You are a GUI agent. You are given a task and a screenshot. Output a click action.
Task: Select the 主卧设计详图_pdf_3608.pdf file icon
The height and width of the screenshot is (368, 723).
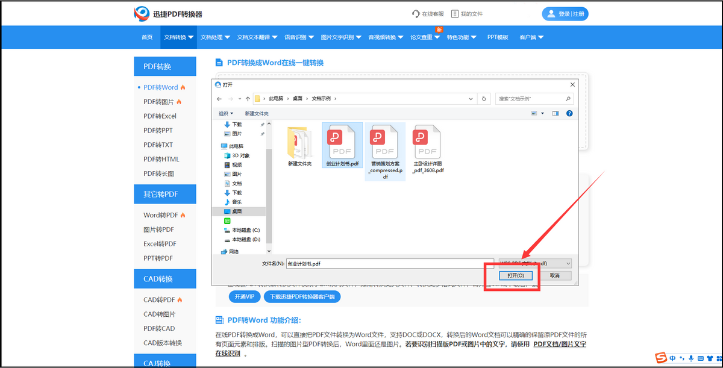pos(428,143)
